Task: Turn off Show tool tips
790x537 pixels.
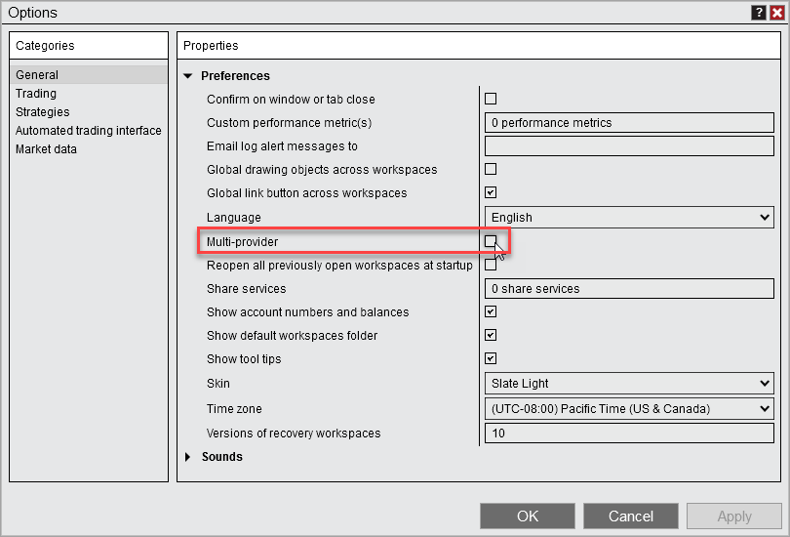Action: [x=491, y=358]
